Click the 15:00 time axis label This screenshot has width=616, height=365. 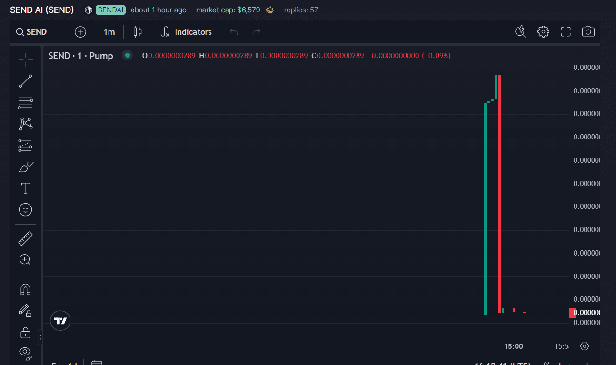click(514, 346)
